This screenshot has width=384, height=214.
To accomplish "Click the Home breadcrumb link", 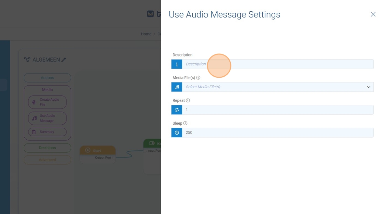I will pos(146,34).
